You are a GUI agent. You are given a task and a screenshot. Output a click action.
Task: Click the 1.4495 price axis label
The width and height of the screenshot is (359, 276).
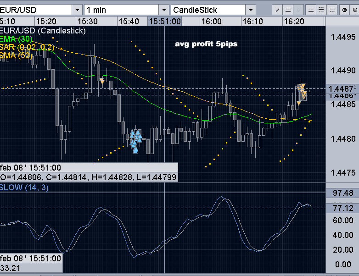(x=343, y=37)
